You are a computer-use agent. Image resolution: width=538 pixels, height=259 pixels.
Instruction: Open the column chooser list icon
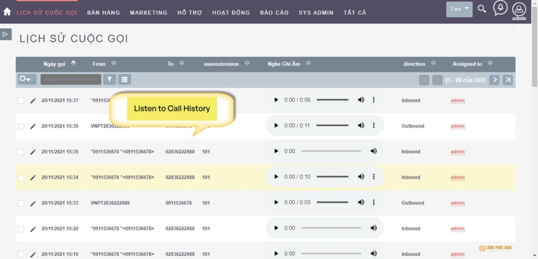pos(125,79)
